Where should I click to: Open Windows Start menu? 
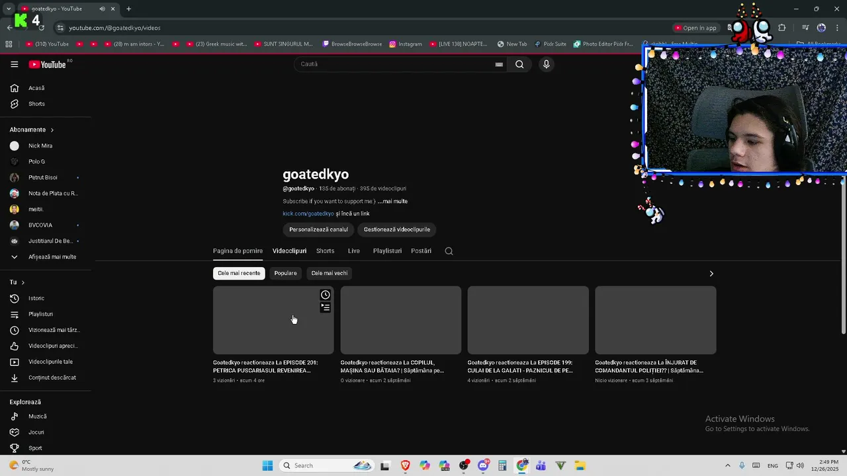pyautogui.click(x=267, y=465)
